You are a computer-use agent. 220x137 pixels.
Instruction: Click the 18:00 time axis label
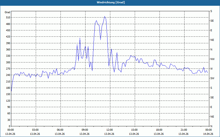tap(159, 130)
